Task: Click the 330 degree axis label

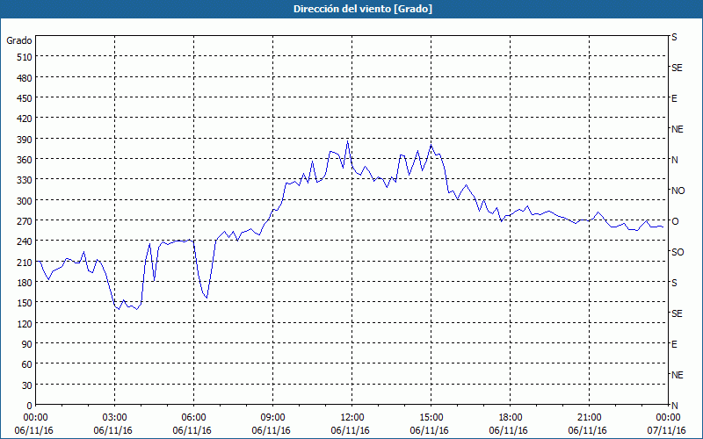Action: (25, 180)
